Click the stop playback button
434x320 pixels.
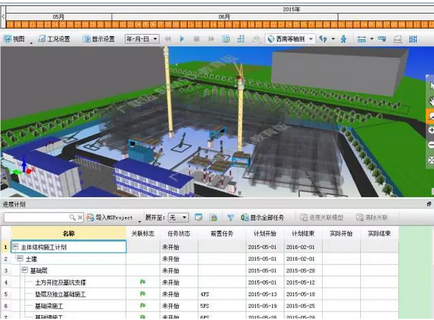(196, 39)
